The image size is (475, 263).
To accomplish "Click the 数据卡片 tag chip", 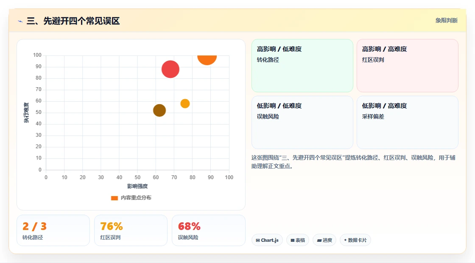I will [x=355, y=240].
